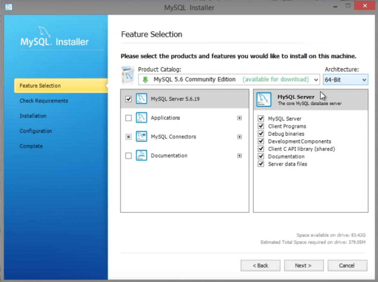Click the 'Feature Selection' page heading
Image resolution: width=378 pixels, height=282 pixels.
(x=152, y=34)
